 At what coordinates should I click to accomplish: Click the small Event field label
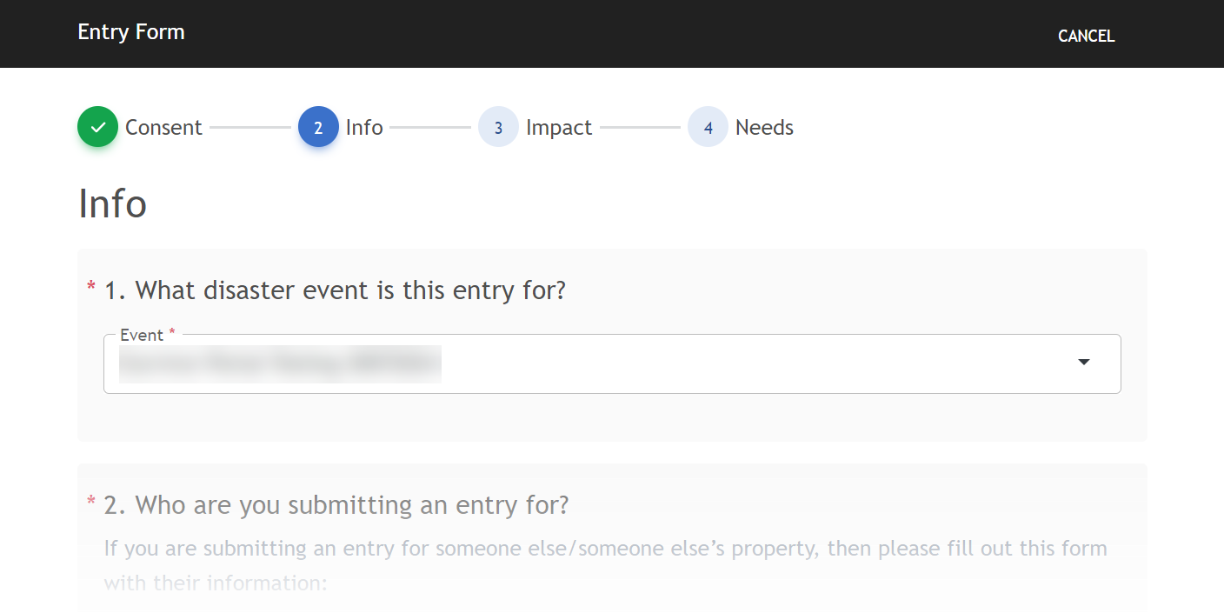[142, 335]
